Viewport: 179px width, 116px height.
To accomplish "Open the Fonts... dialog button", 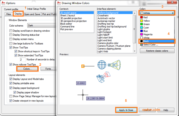I will (48, 69).
